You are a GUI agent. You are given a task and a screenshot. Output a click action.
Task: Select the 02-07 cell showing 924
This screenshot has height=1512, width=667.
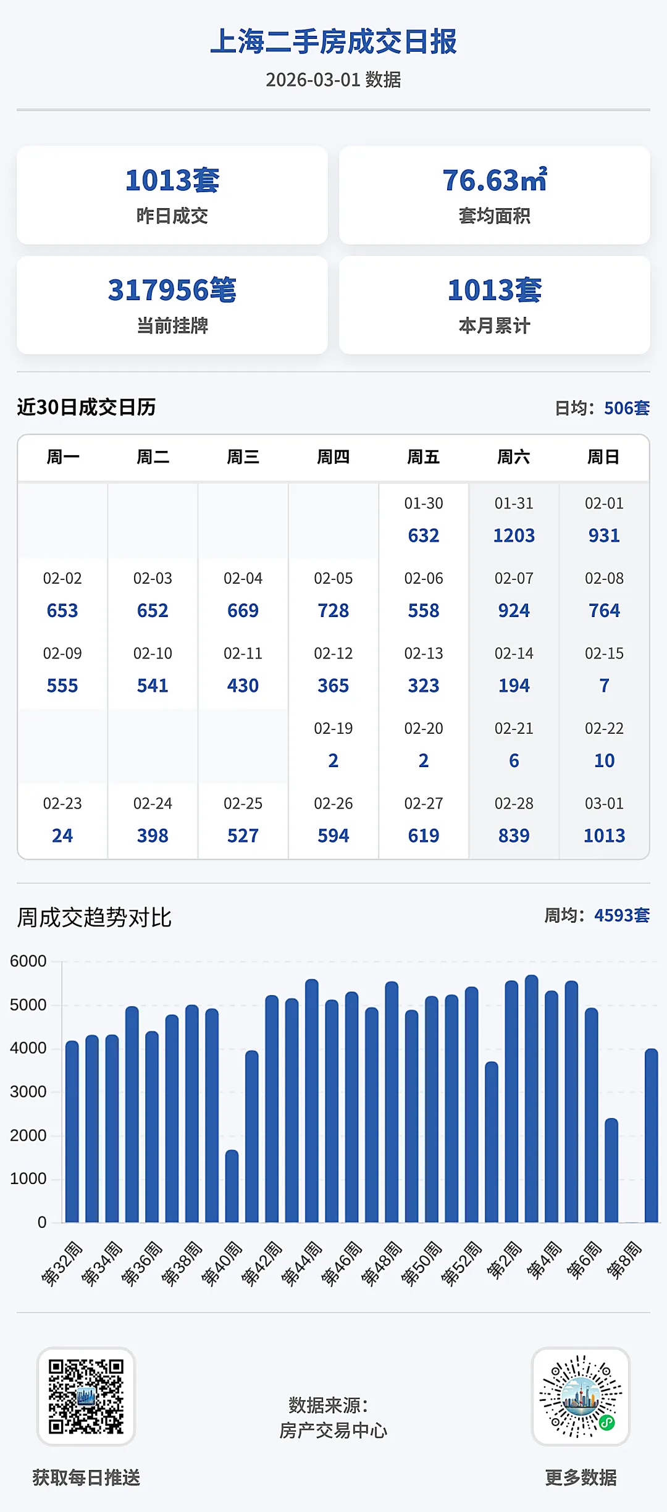coord(514,595)
